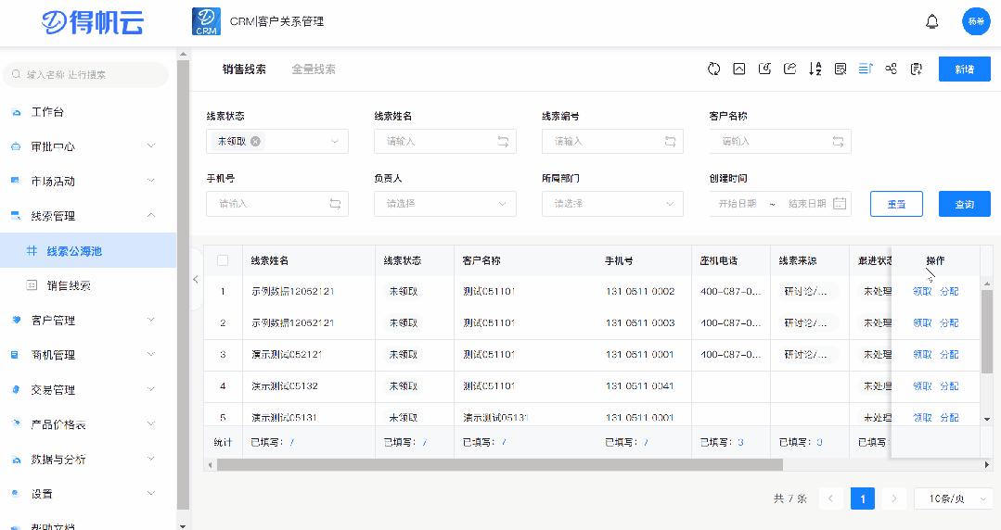
Task: Click phone cell 131 0511 0041
Action: (x=640, y=385)
